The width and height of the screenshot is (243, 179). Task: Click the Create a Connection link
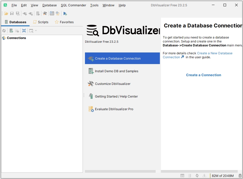click(x=203, y=75)
